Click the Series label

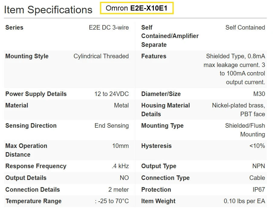(14, 27)
